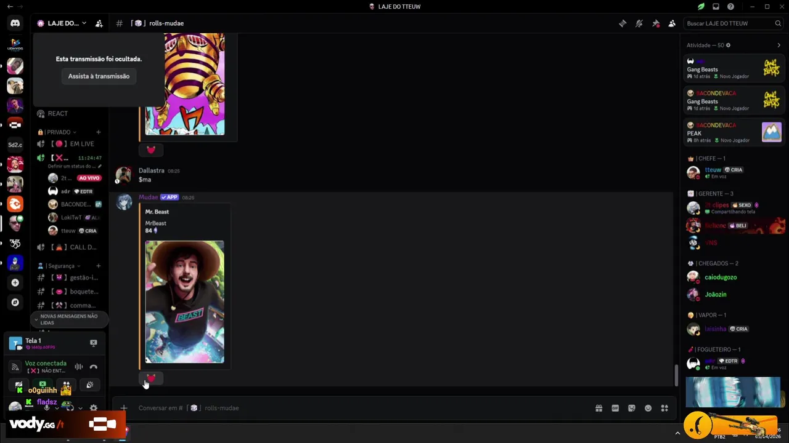789x443 pixels.
Task: Focus the Buscar LAJE DO TTEUW search field
Action: click(734, 23)
